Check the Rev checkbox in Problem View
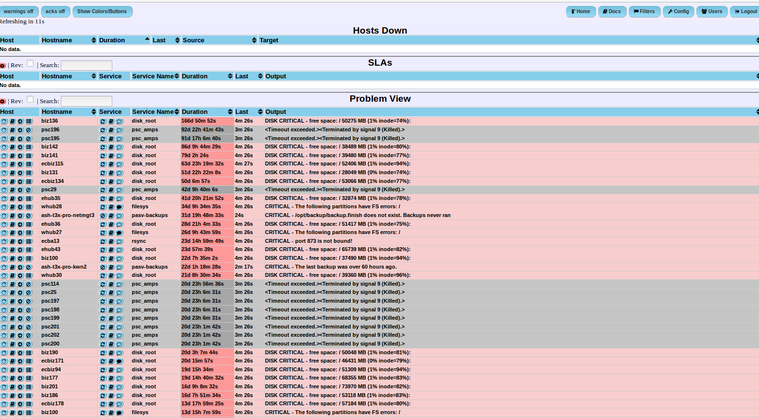The height and width of the screenshot is (418, 759). pos(30,99)
